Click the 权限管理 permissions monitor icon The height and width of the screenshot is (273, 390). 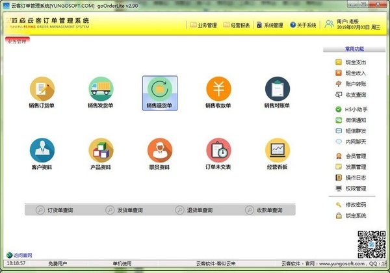339,188
